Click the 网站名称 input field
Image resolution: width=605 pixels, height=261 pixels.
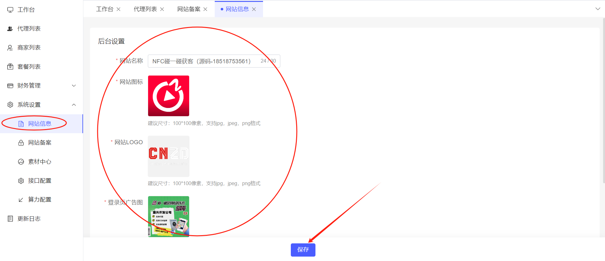(x=214, y=61)
